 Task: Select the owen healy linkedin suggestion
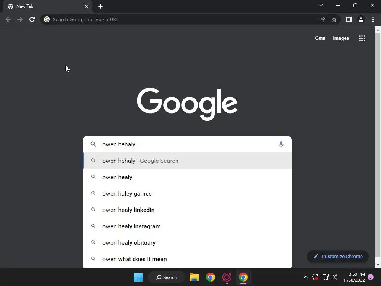(x=188, y=210)
